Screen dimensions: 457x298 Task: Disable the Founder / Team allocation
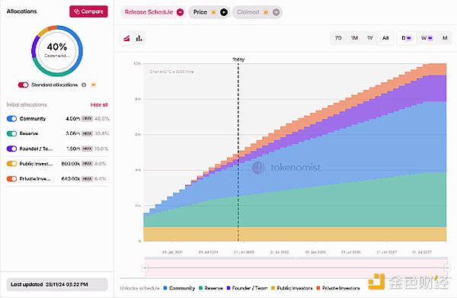pyautogui.click(x=11, y=149)
